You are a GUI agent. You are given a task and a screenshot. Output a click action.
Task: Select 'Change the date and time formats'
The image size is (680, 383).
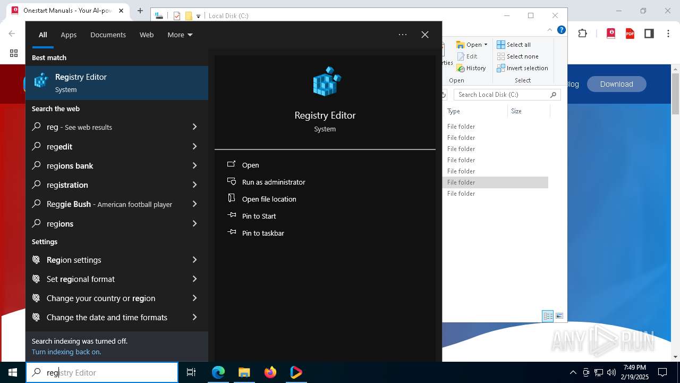coord(107,317)
